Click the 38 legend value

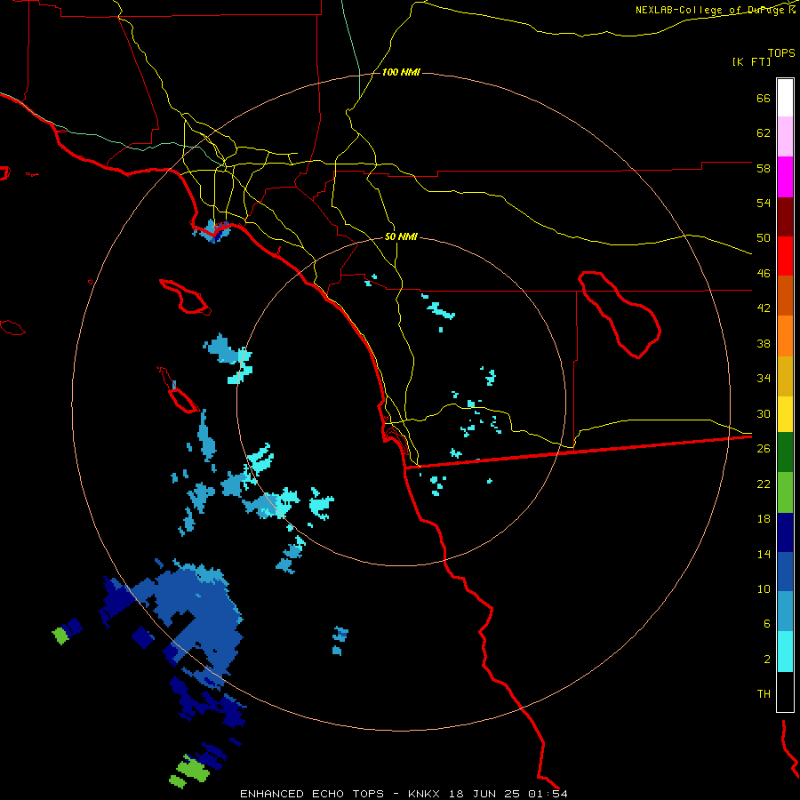click(764, 343)
